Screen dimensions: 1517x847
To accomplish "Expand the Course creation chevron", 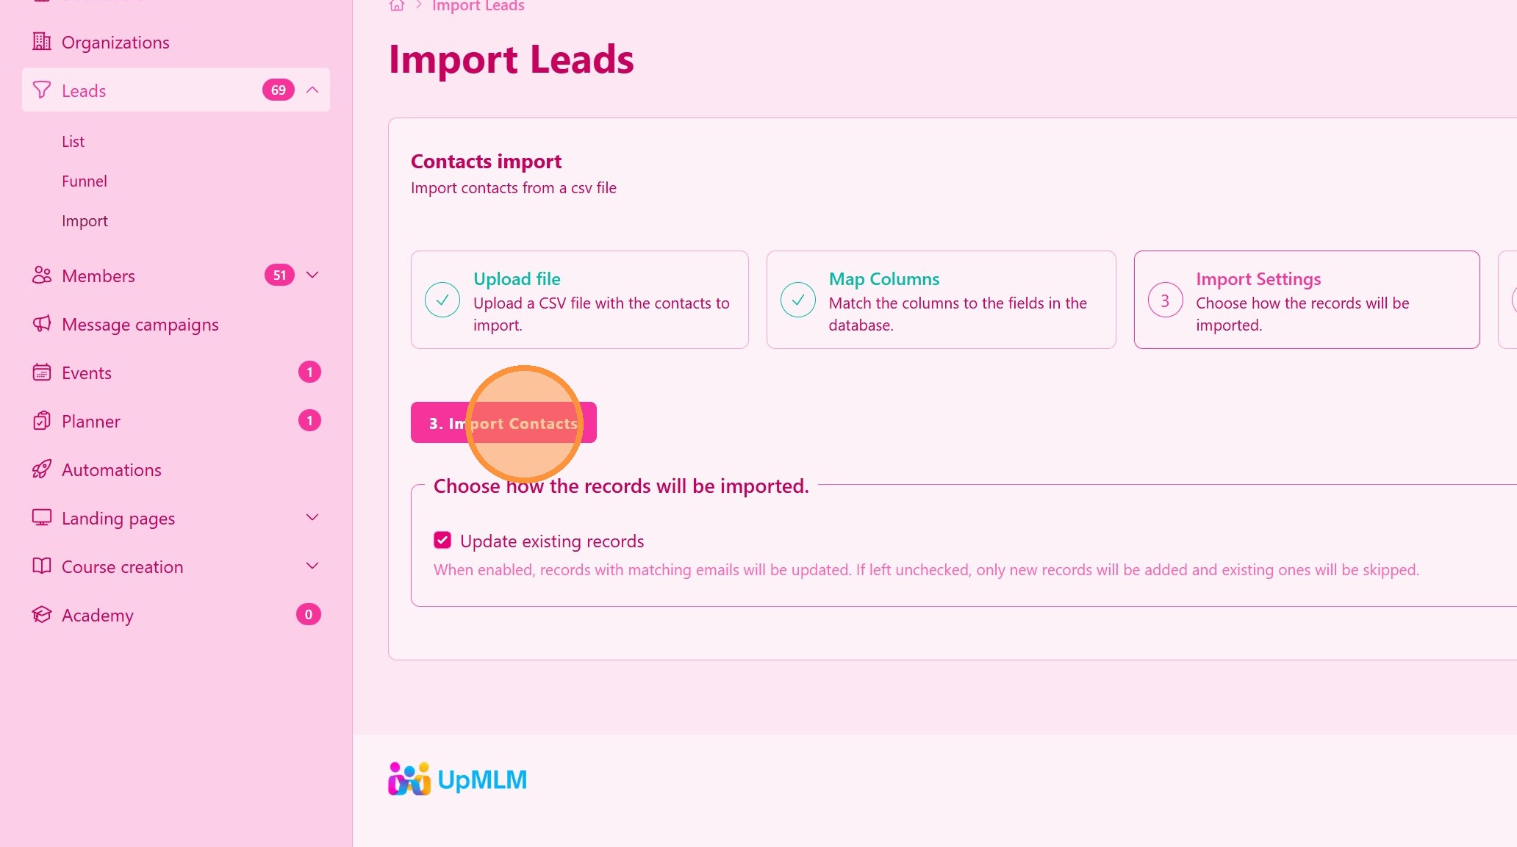I will pyautogui.click(x=312, y=566).
